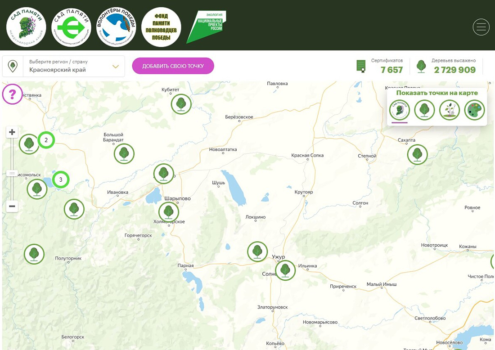Click the map pin icon in region selector
The image size is (495, 350).
point(13,66)
